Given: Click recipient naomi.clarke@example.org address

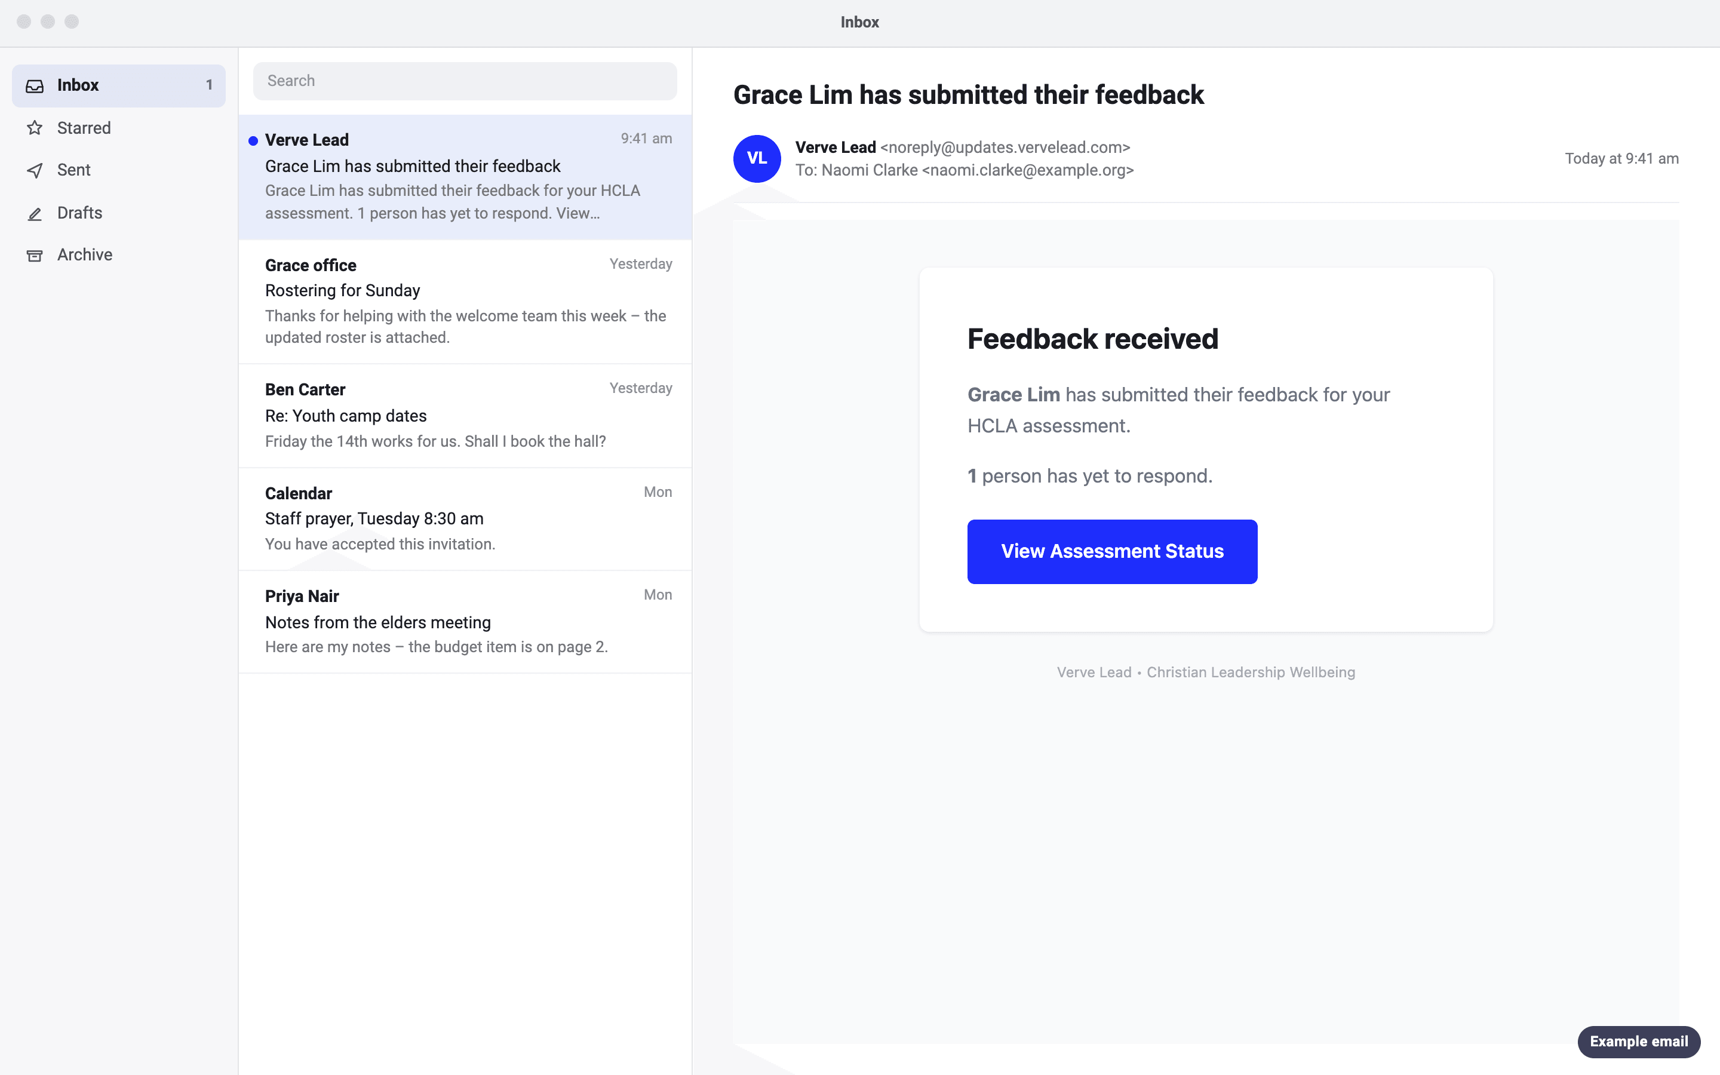Looking at the screenshot, I should pos(1028,171).
